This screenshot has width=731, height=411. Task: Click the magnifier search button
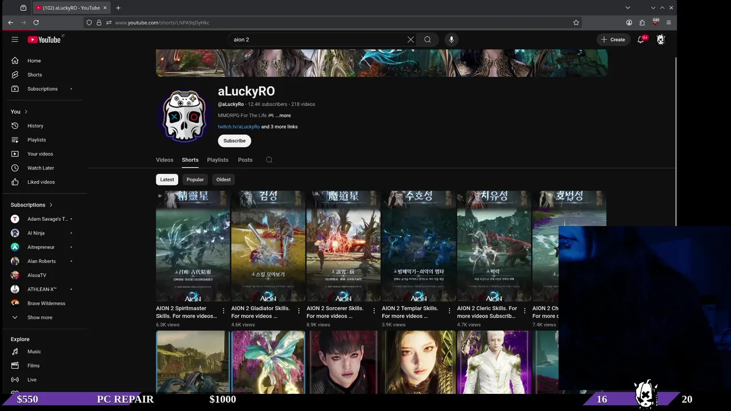point(428,39)
